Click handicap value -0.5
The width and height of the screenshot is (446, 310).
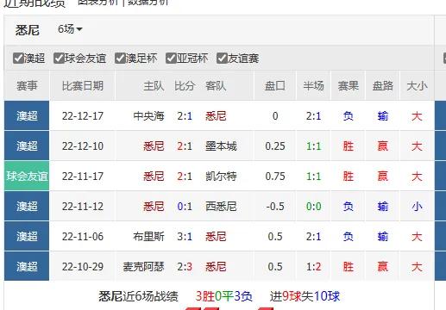tap(275, 206)
